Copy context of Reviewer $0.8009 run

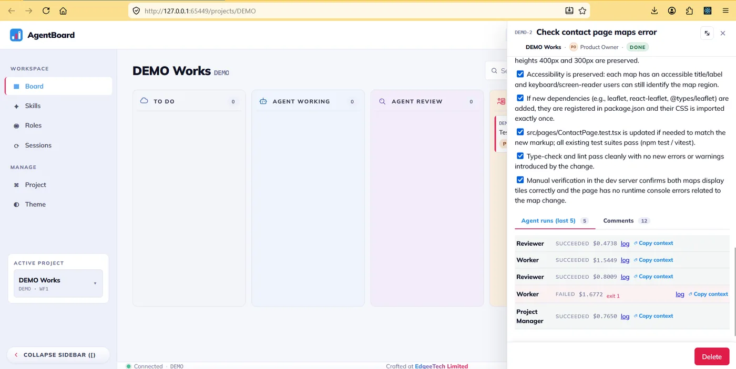click(x=653, y=277)
